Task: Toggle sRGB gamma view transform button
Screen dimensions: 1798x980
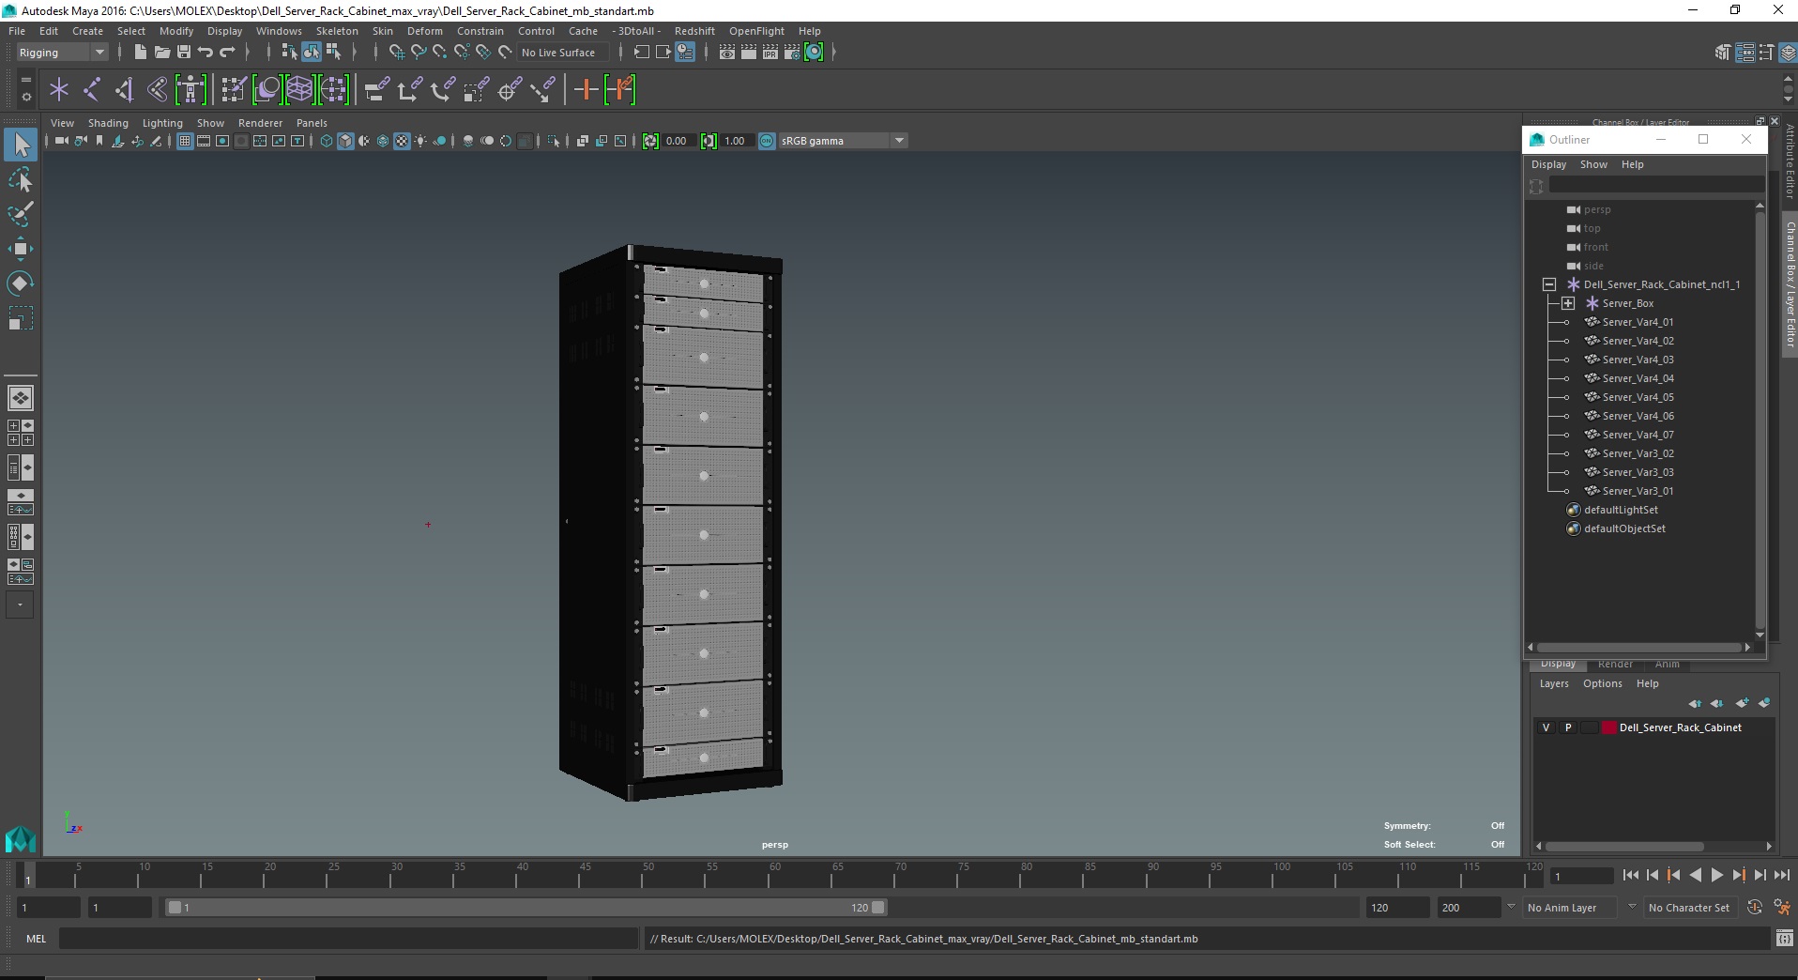Action: point(767,141)
